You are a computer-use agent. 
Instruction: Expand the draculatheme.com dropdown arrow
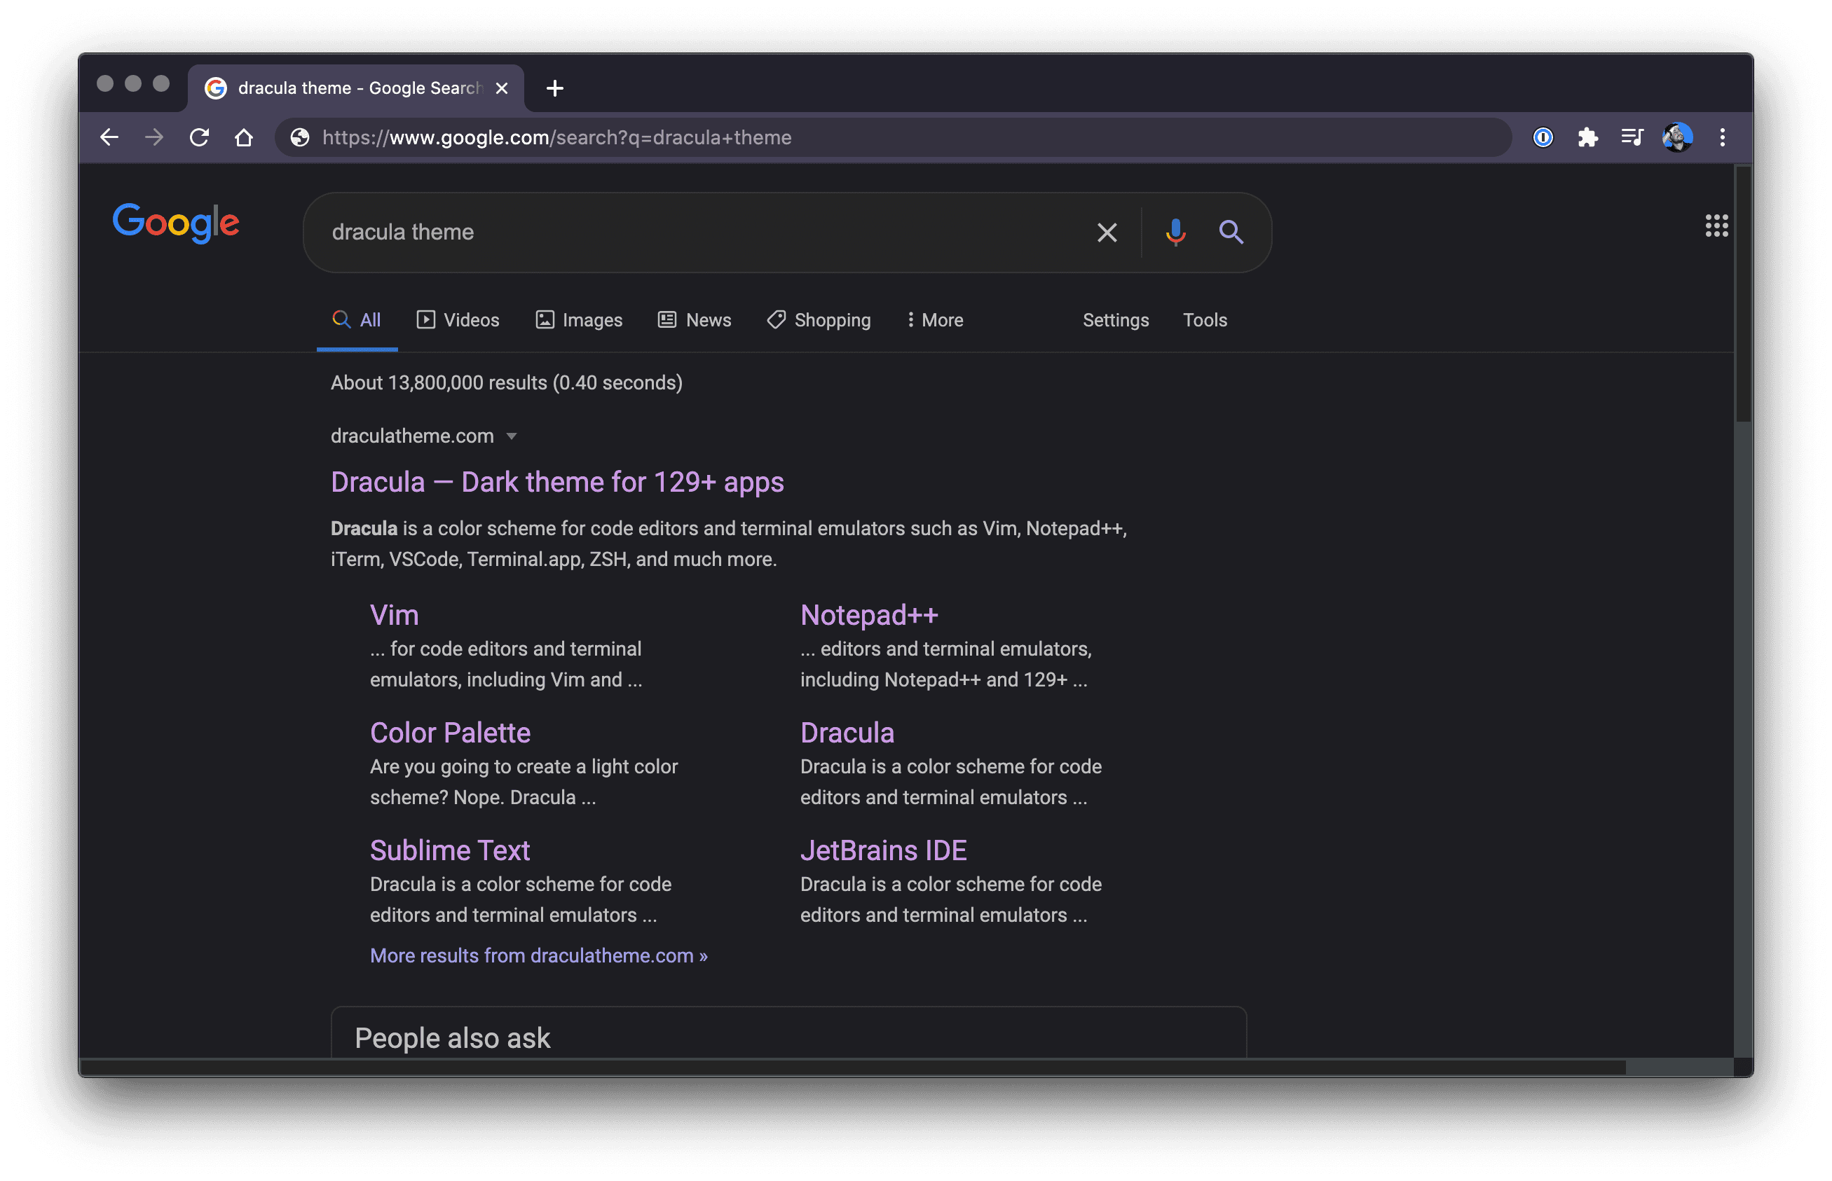click(x=512, y=436)
